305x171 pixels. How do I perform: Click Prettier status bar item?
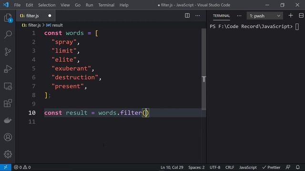[x=271, y=167]
